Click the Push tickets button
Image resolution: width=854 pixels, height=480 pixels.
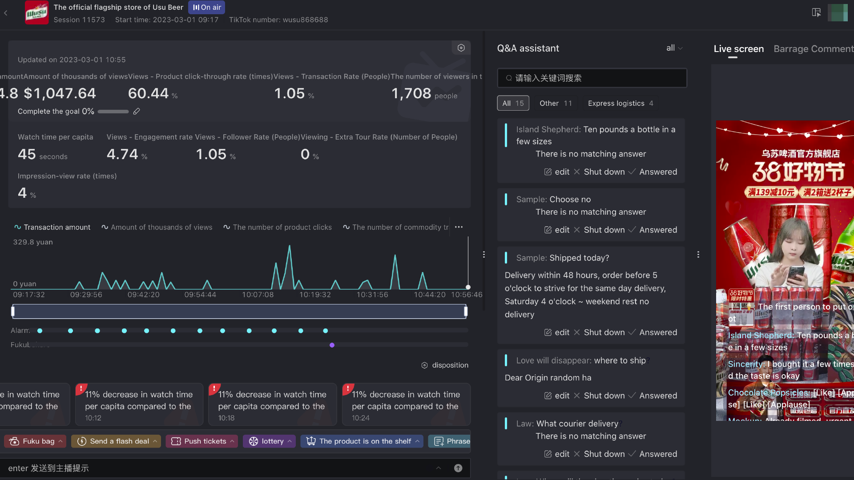pyautogui.click(x=201, y=441)
